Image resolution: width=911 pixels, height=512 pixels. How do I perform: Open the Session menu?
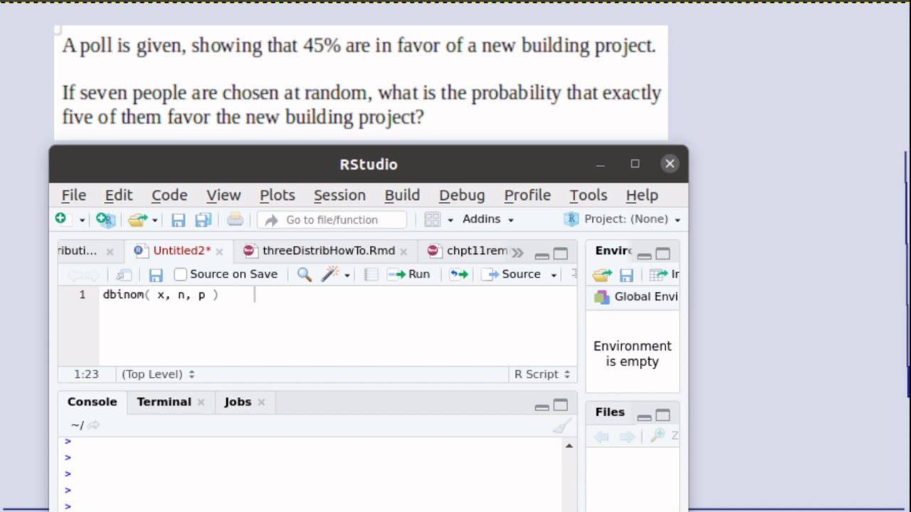click(x=339, y=195)
